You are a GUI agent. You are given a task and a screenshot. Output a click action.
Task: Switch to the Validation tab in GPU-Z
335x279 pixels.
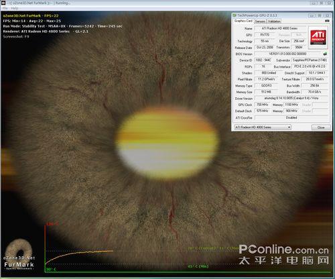pos(274,21)
